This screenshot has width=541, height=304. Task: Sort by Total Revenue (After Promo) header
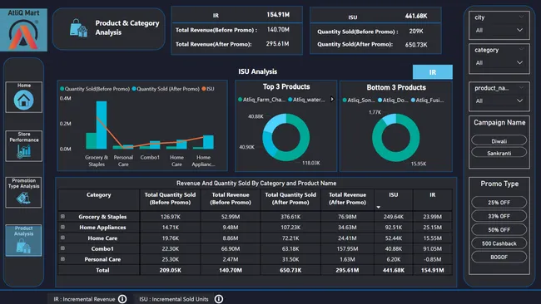point(347,199)
